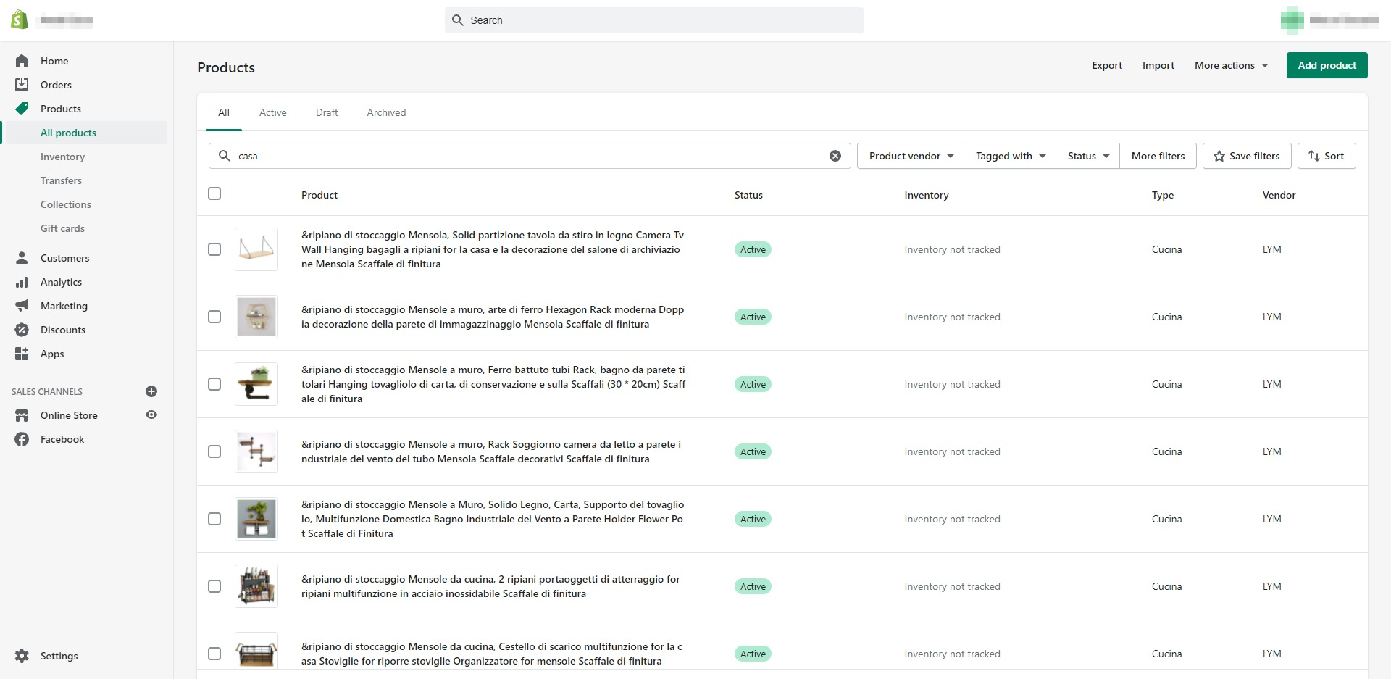Click the star icon in Save filters
Screen dimensions: 1391x679
(x=1219, y=156)
